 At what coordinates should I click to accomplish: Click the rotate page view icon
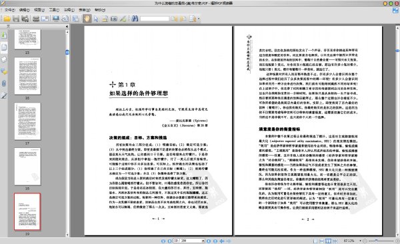point(65,19)
